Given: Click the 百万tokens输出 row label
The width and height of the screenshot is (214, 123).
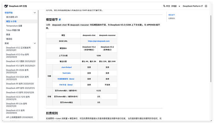Looking at the screenshot, I should pyautogui.click(x=66, y=103).
